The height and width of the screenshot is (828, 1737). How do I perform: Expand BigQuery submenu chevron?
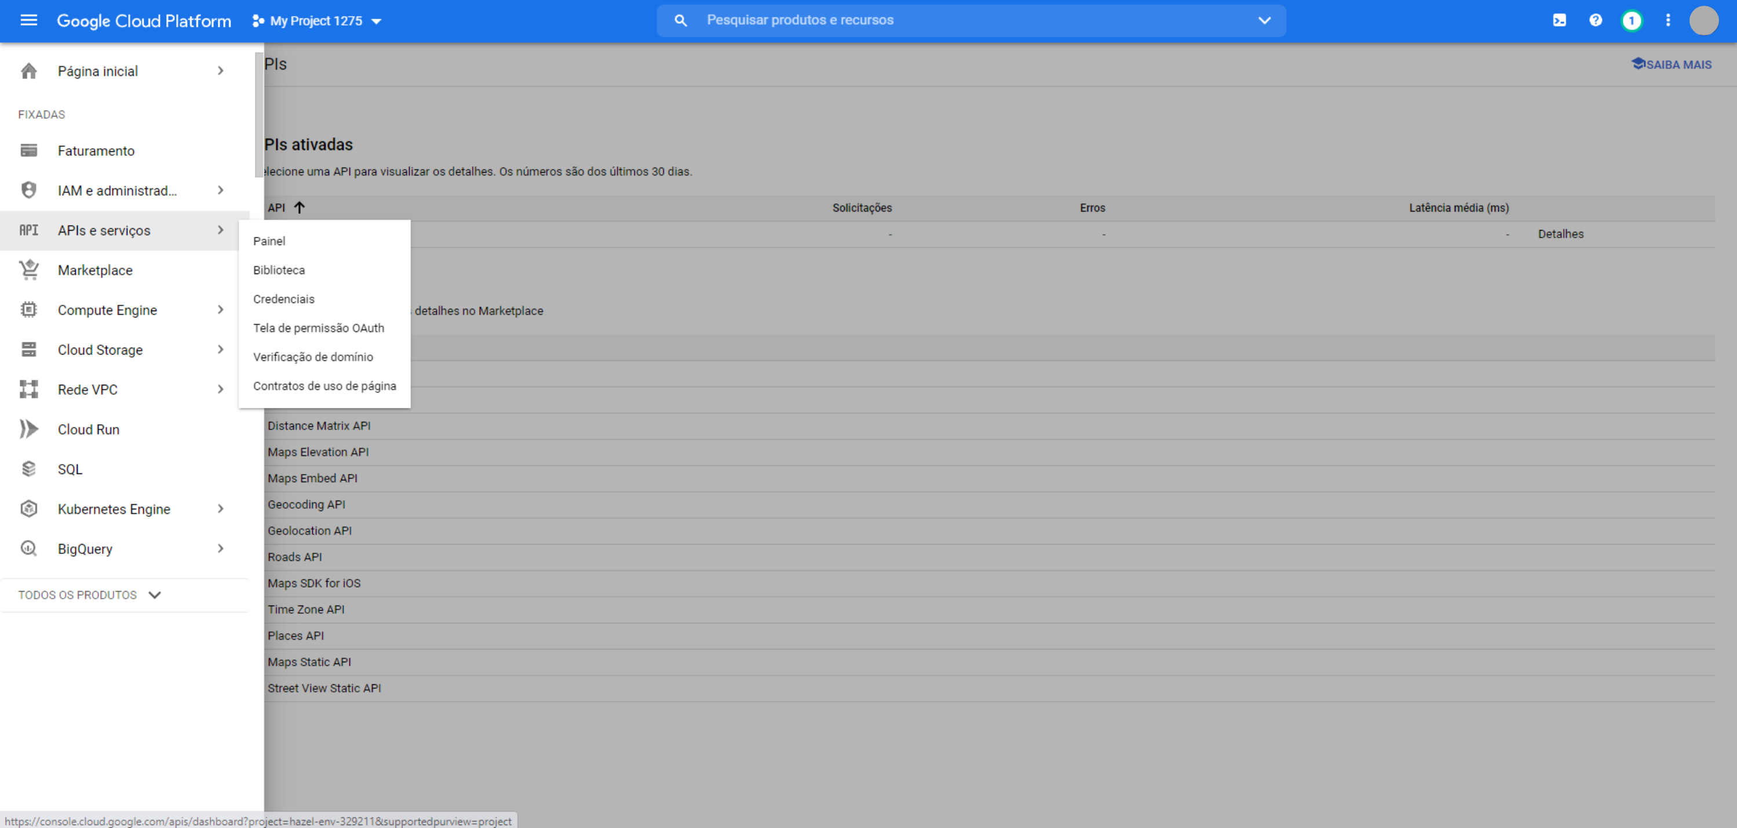(221, 548)
